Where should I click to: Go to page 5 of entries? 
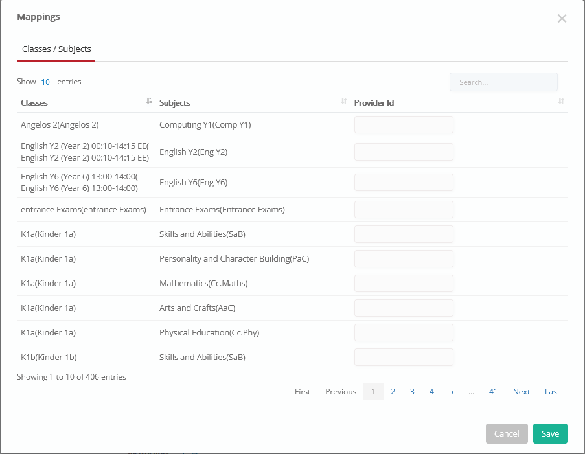tap(451, 392)
